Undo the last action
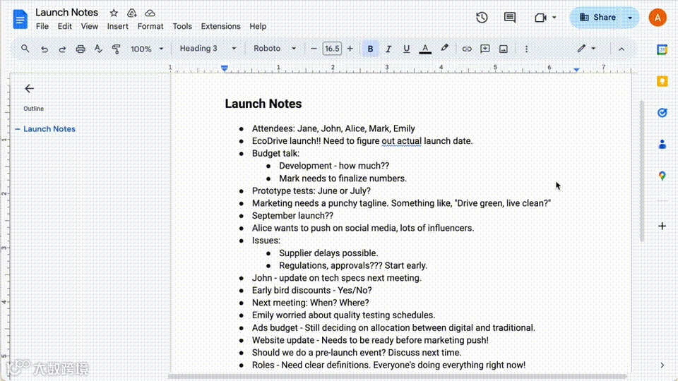Viewport: 678px width, 381px height. [x=44, y=49]
